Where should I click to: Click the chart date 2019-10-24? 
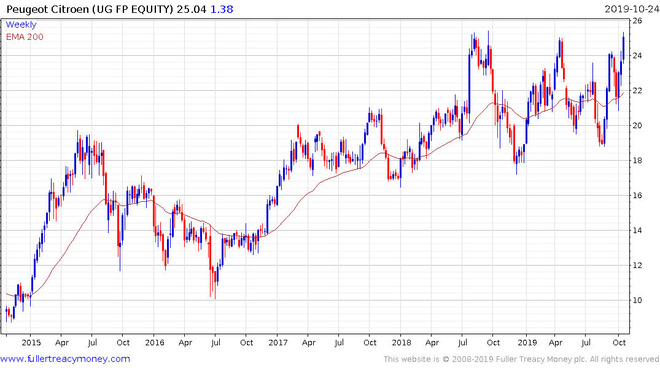pos(631,9)
